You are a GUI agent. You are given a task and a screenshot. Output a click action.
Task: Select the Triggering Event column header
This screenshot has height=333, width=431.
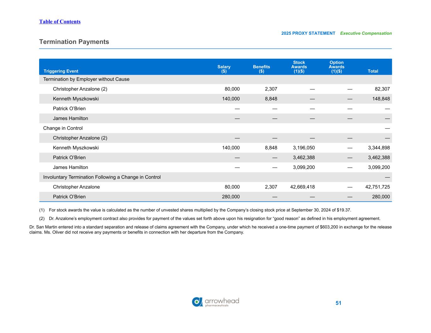[x=61, y=71]
